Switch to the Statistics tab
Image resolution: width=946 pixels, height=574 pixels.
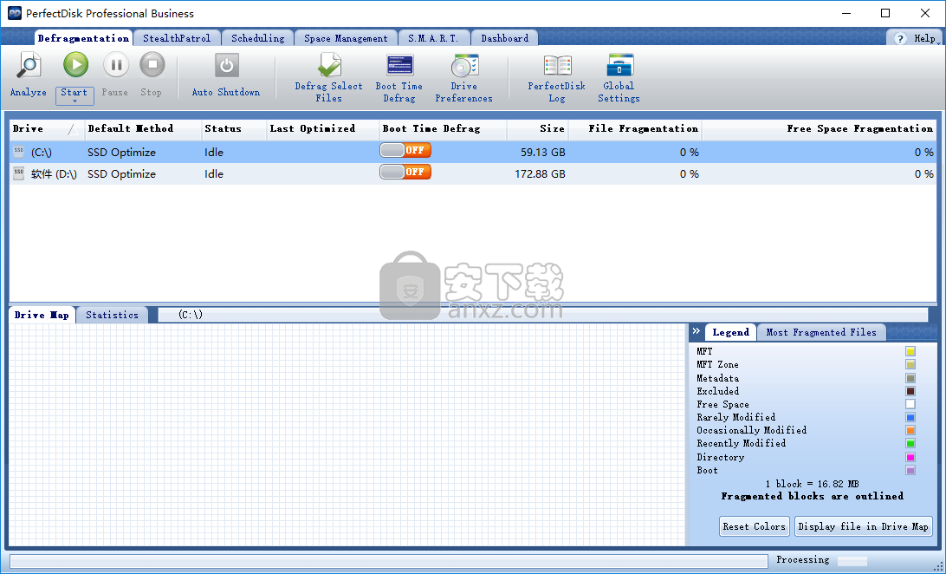click(113, 315)
